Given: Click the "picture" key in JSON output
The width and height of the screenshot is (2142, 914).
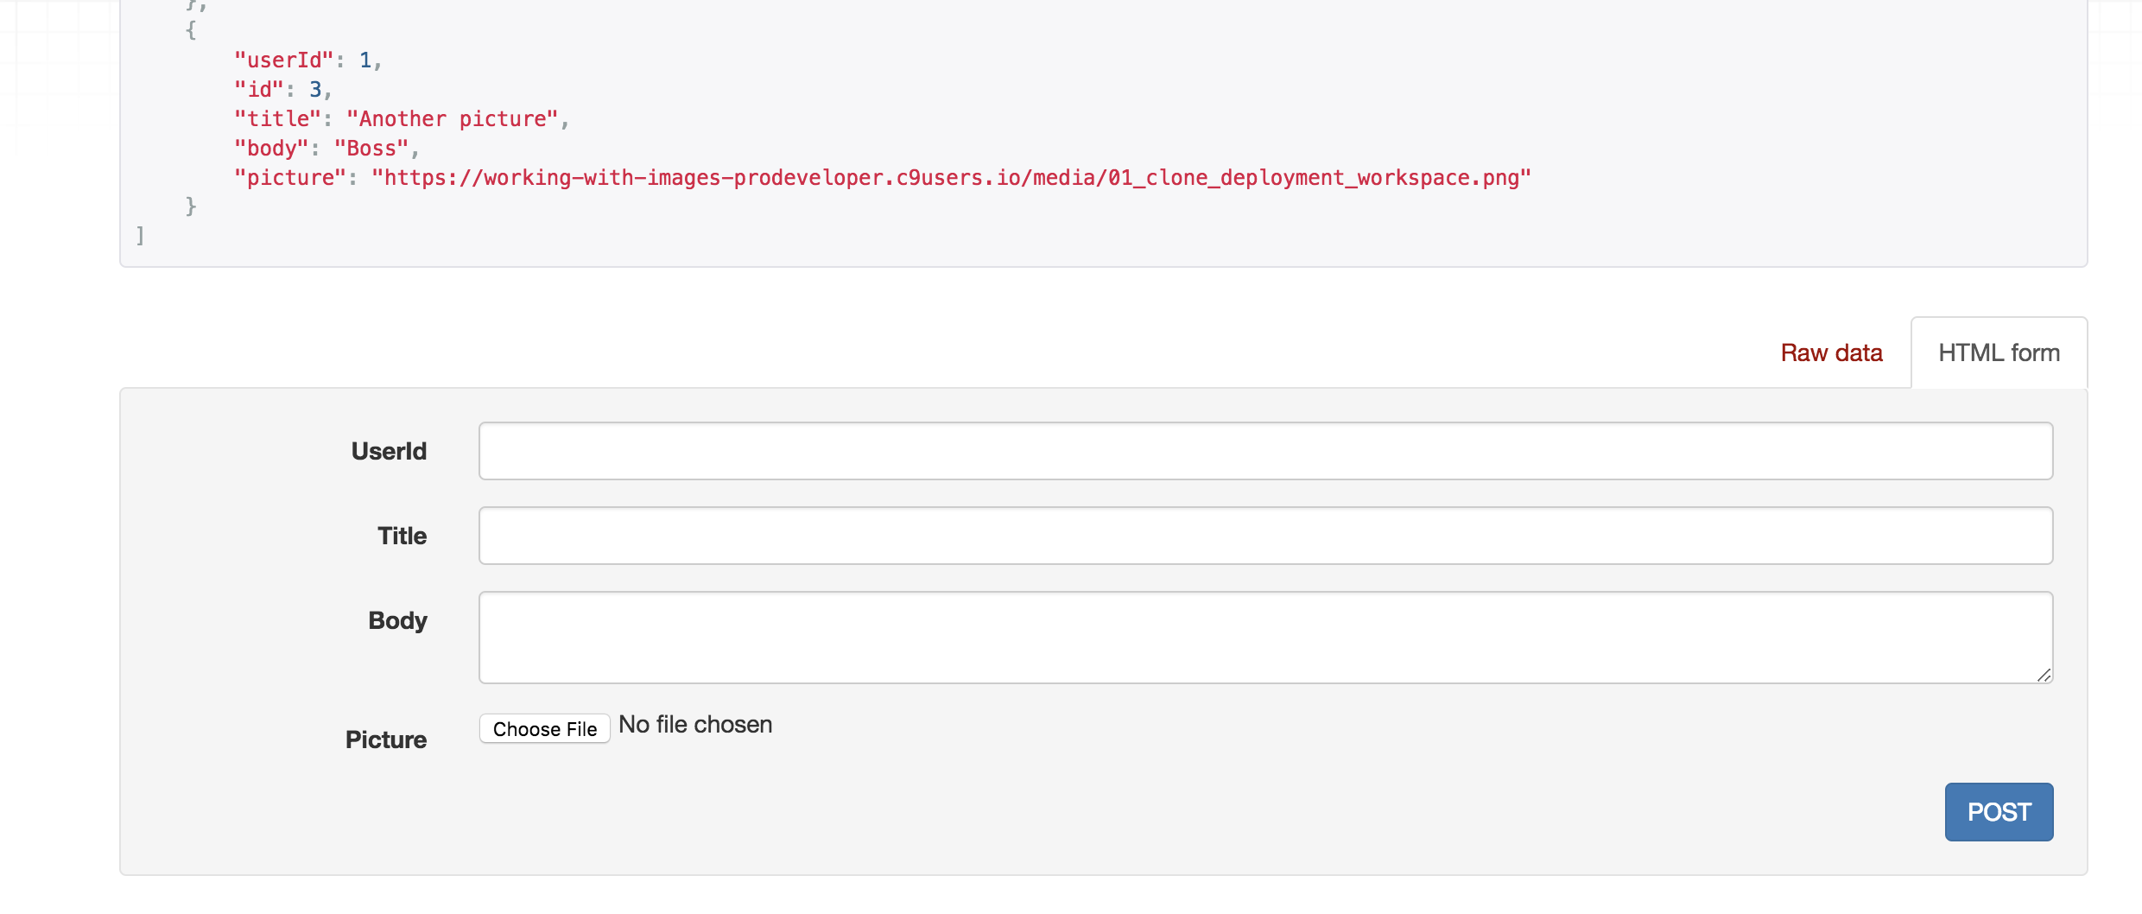Looking at the screenshot, I should click(290, 178).
